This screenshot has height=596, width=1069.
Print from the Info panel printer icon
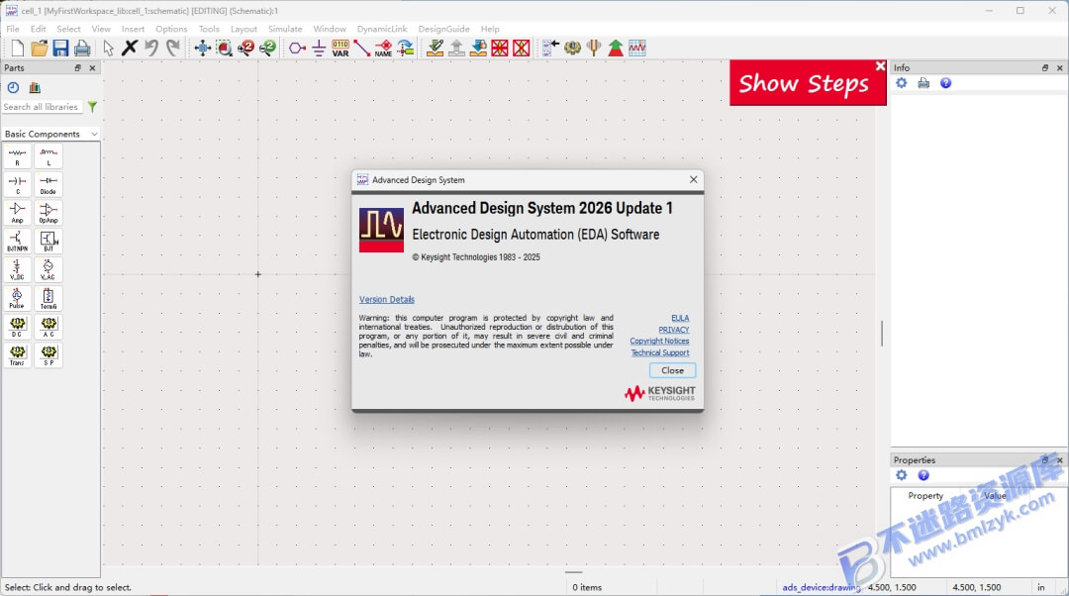pyautogui.click(x=923, y=82)
